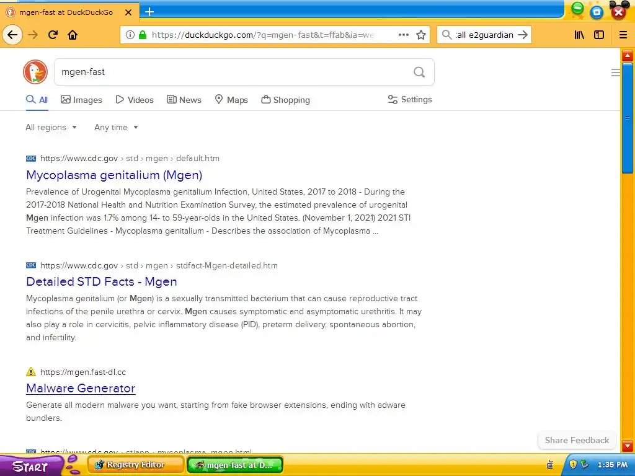
Task: Show site information icon in address bar
Action: pos(130,35)
